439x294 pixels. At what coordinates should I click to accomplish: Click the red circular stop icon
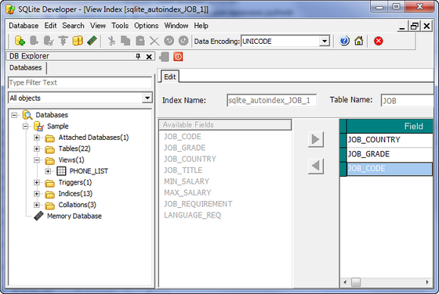(378, 41)
